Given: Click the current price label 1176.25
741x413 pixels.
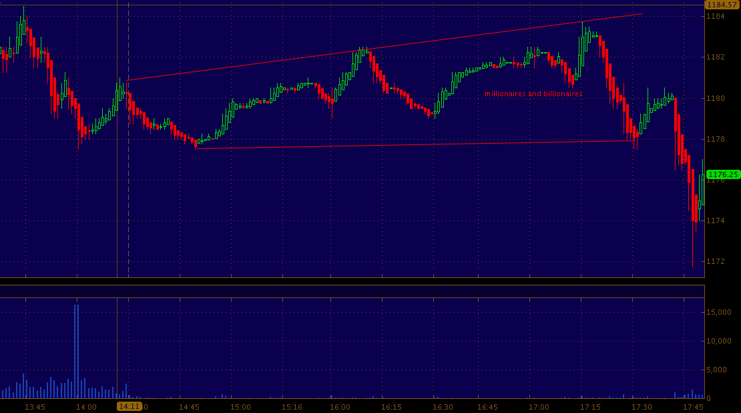Looking at the screenshot, I should (723, 174).
